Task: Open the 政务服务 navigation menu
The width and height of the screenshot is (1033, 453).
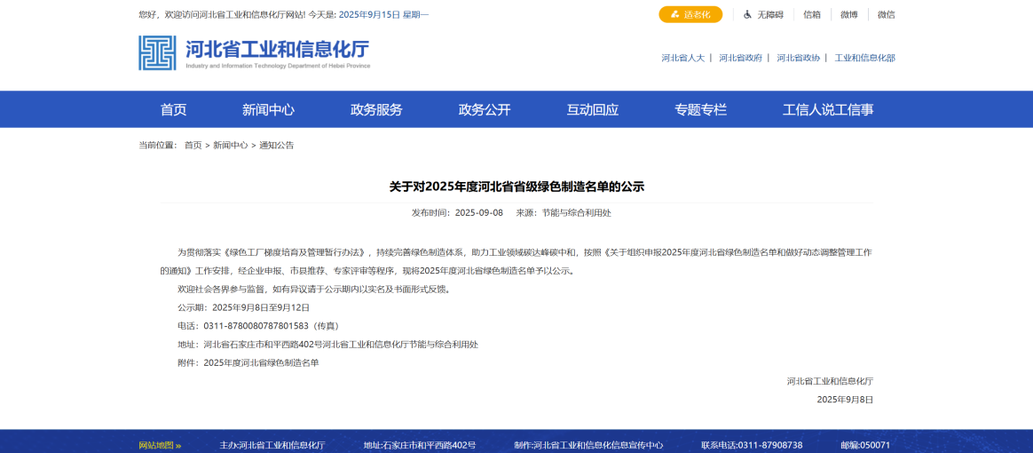Action: tap(376, 109)
